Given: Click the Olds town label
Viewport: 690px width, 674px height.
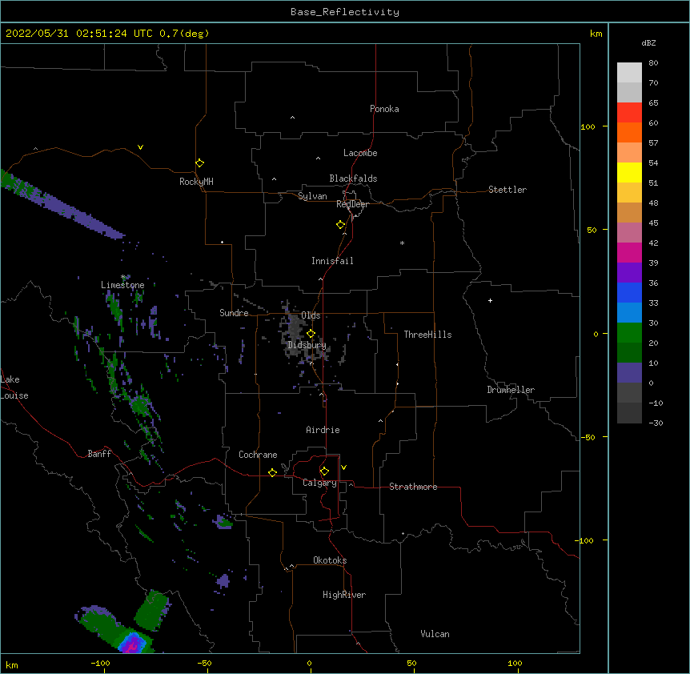Looking at the screenshot, I should pos(311,315).
